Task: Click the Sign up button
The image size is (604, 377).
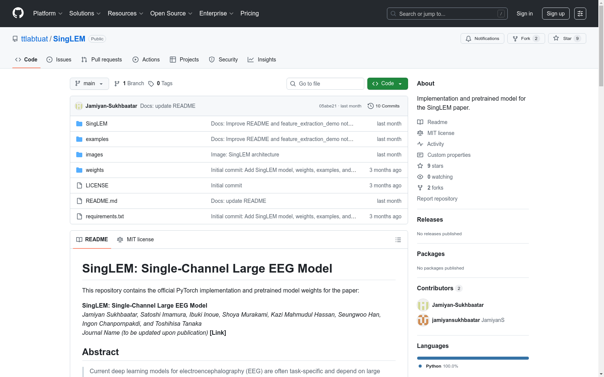Action: click(556, 14)
